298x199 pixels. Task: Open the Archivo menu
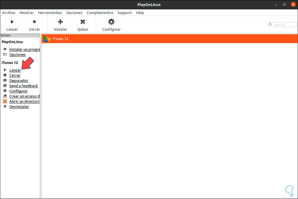coord(9,13)
